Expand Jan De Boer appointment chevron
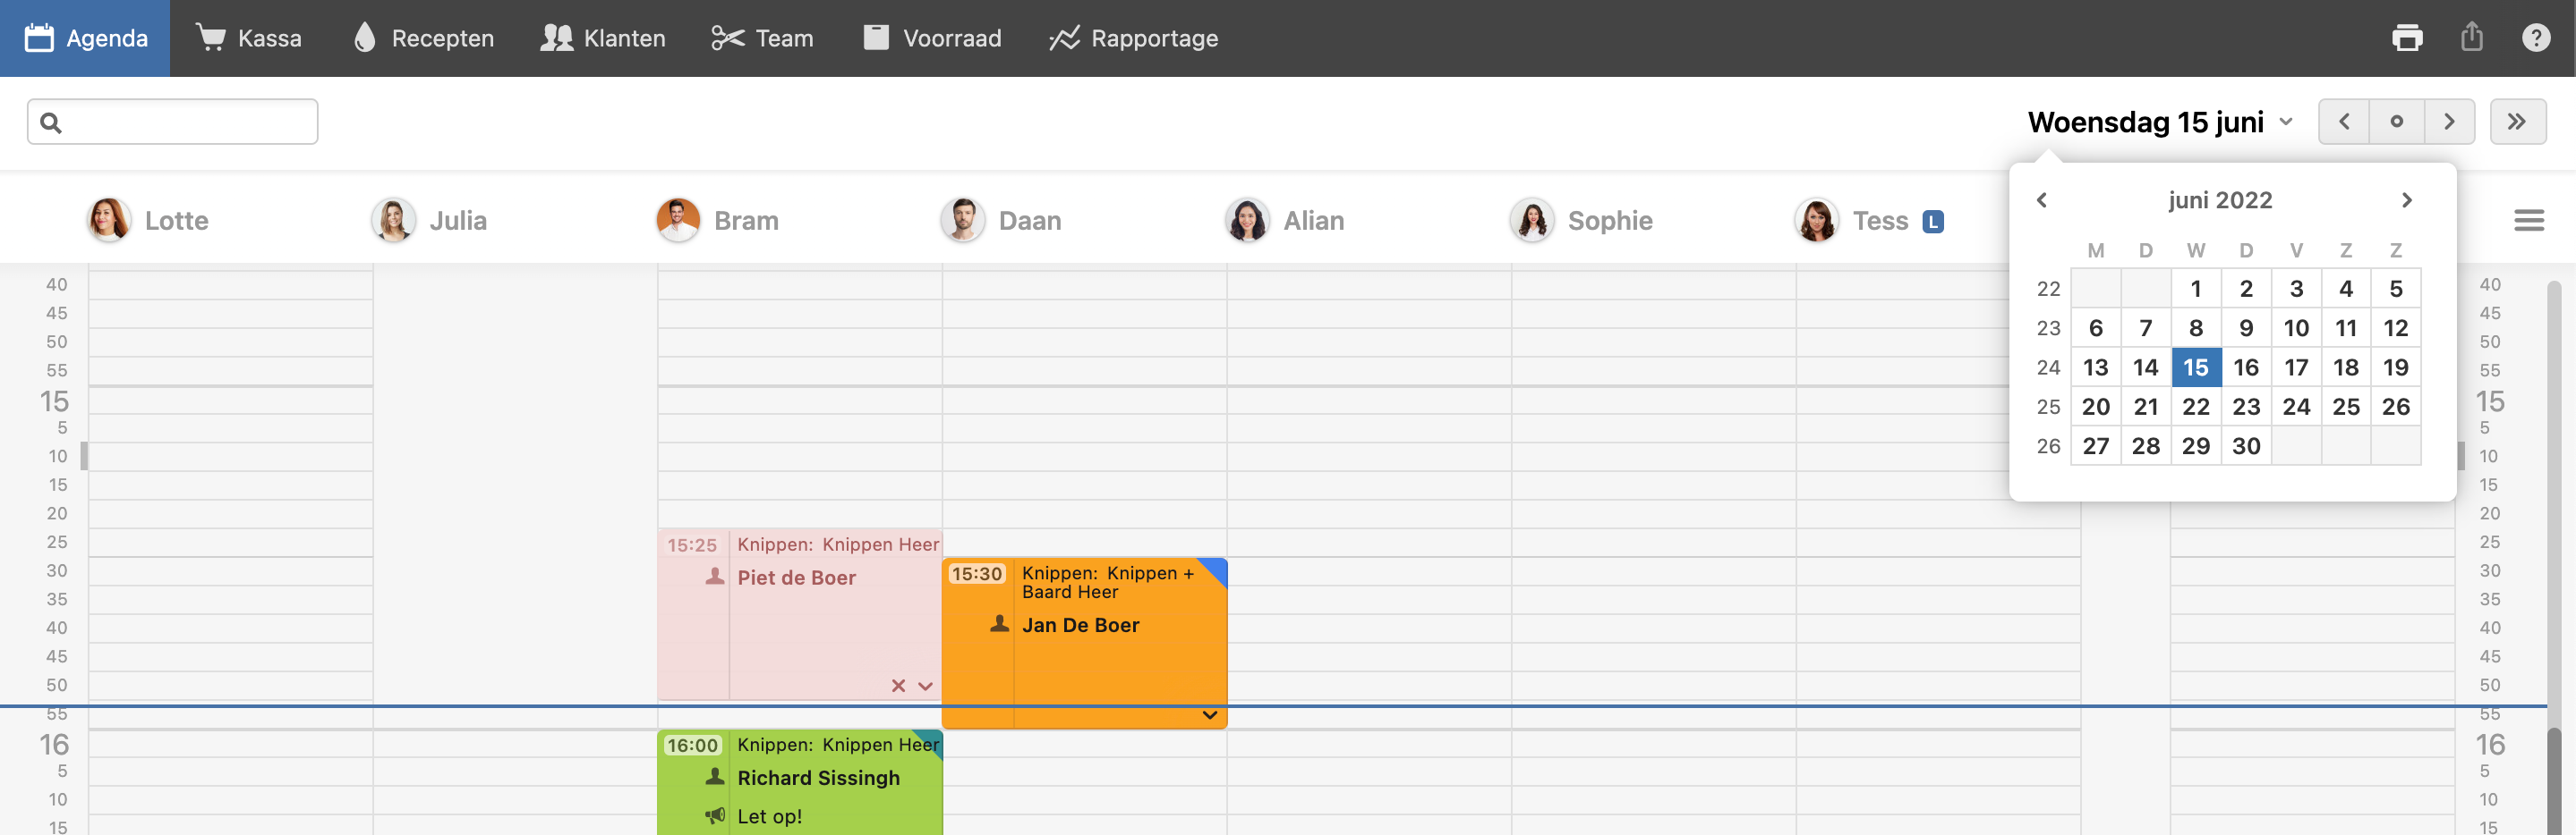This screenshot has width=2576, height=835. pos(1209,715)
